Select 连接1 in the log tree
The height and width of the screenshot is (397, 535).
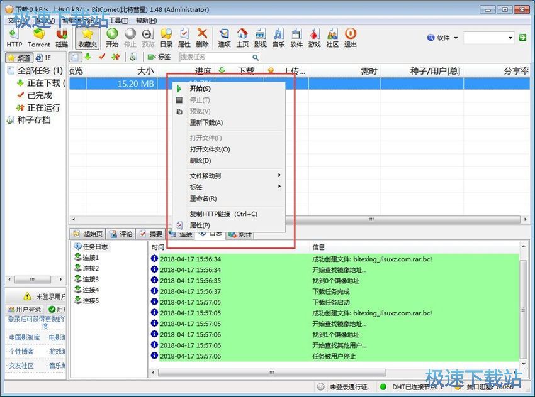87,258
